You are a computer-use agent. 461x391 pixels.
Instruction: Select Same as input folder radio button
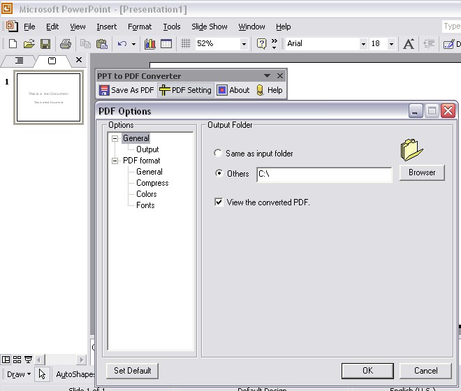(x=218, y=153)
